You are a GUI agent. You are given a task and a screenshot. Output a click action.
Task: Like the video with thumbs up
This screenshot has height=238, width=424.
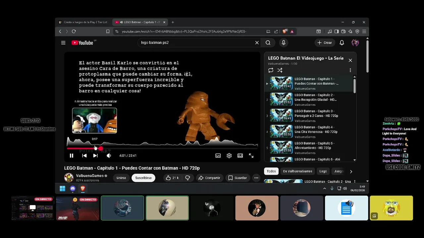coord(172,178)
